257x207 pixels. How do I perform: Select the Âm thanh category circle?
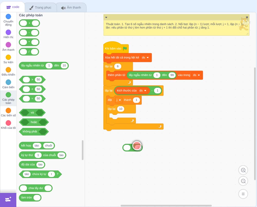tap(8, 45)
